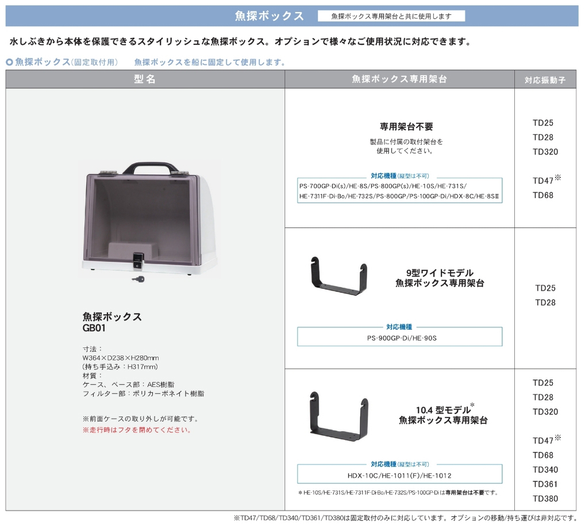Click the note ※前面ケースの取り外しが可能です。
The height and width of the screenshot is (526, 585).
(141, 419)
